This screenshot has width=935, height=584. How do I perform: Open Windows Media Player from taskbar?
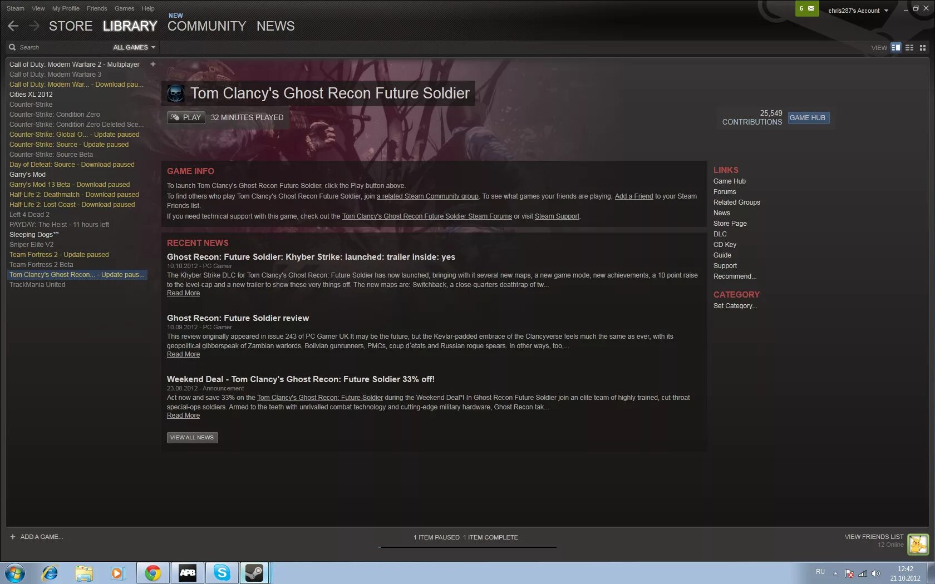[117, 573]
